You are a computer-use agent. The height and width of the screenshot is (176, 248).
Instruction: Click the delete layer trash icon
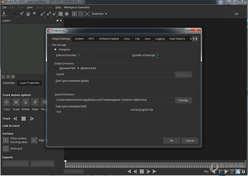[x=13, y=77]
